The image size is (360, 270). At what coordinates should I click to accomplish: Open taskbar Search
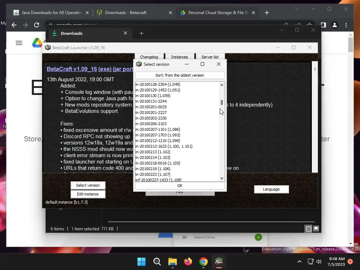157,262
